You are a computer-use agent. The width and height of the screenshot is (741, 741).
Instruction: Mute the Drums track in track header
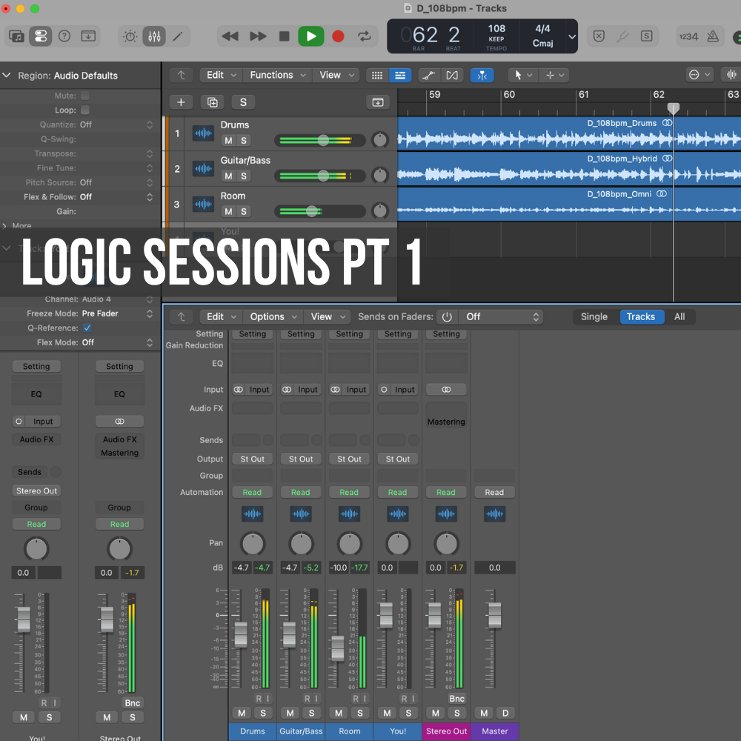(x=228, y=140)
